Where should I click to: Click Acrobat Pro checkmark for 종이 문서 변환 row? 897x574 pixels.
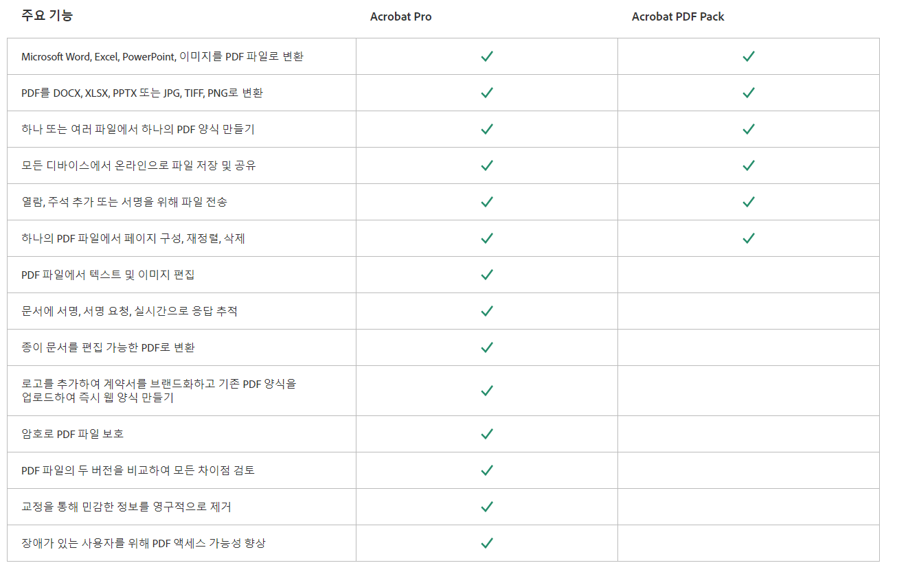click(x=487, y=347)
